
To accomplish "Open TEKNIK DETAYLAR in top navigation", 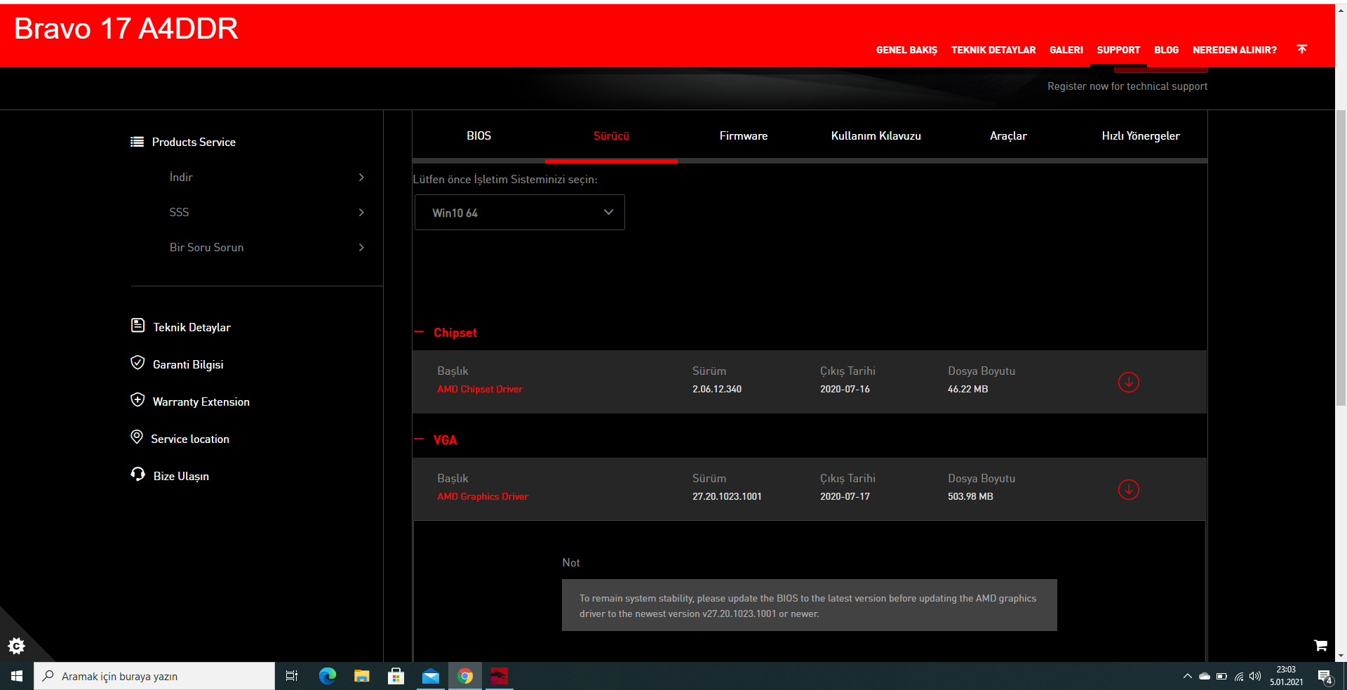I will pos(993,50).
